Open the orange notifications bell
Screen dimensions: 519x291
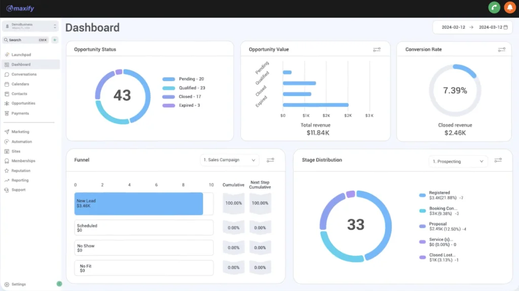509,8
